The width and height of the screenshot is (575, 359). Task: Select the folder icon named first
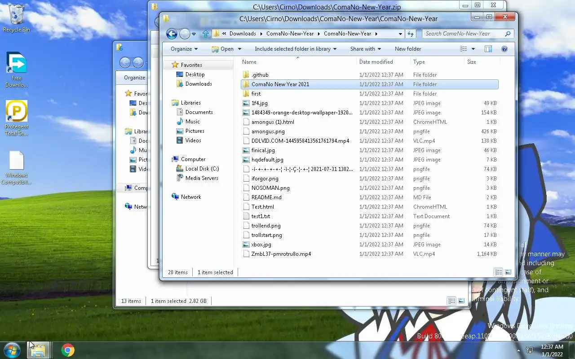click(x=246, y=94)
